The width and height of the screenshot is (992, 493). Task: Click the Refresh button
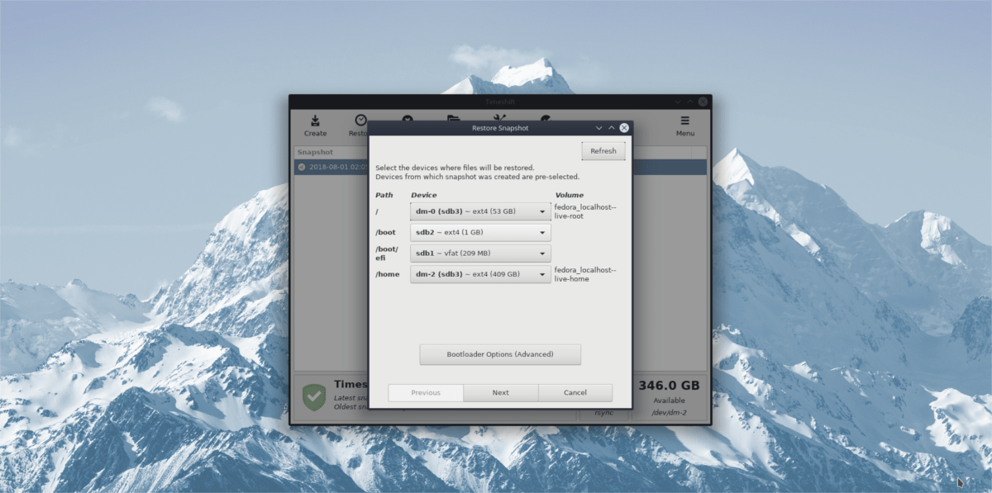tap(603, 151)
